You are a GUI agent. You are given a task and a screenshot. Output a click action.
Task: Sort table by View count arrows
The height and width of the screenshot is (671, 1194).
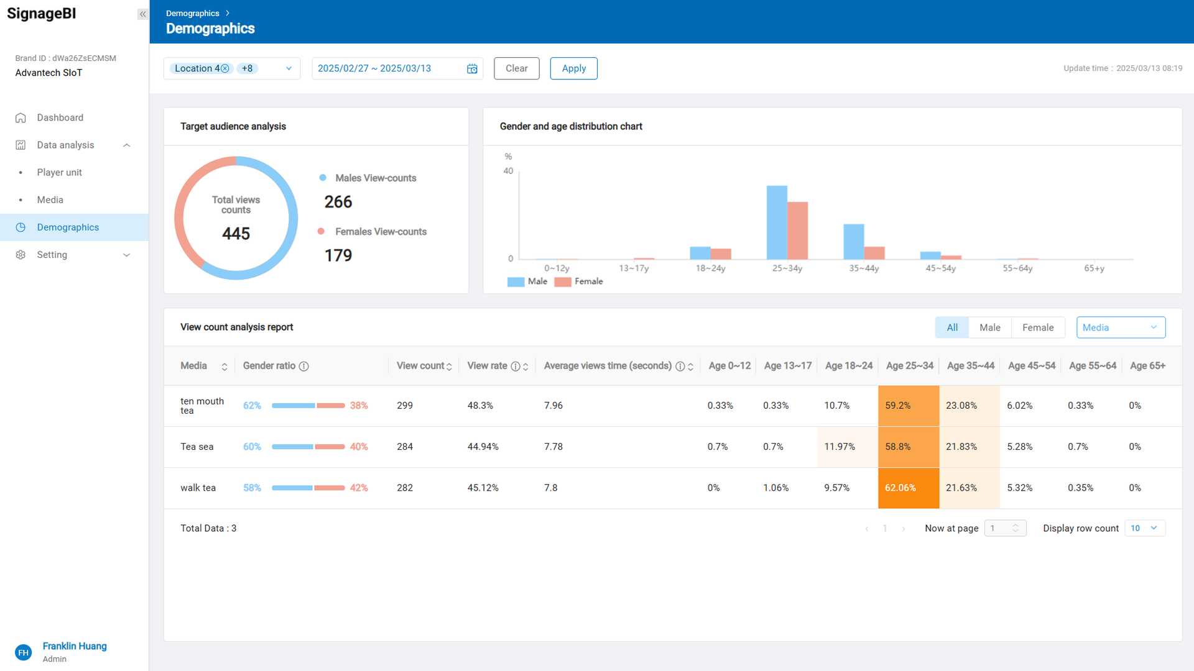(x=449, y=367)
